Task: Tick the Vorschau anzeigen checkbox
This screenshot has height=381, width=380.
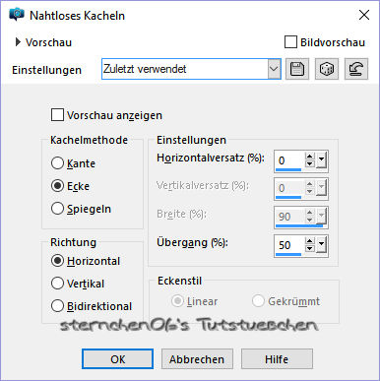Action: point(57,115)
